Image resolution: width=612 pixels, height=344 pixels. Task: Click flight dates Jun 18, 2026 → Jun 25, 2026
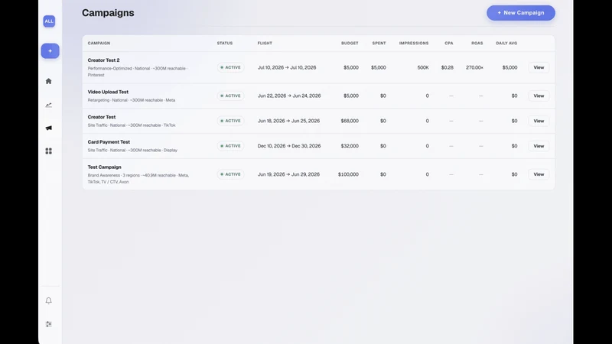tap(288, 121)
